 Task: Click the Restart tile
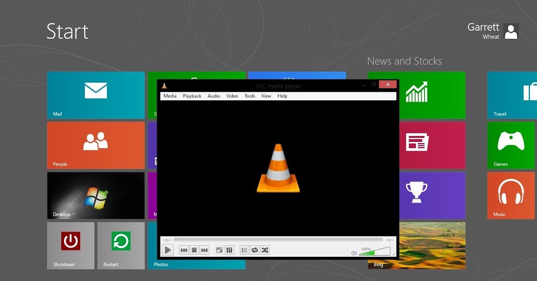(x=121, y=246)
